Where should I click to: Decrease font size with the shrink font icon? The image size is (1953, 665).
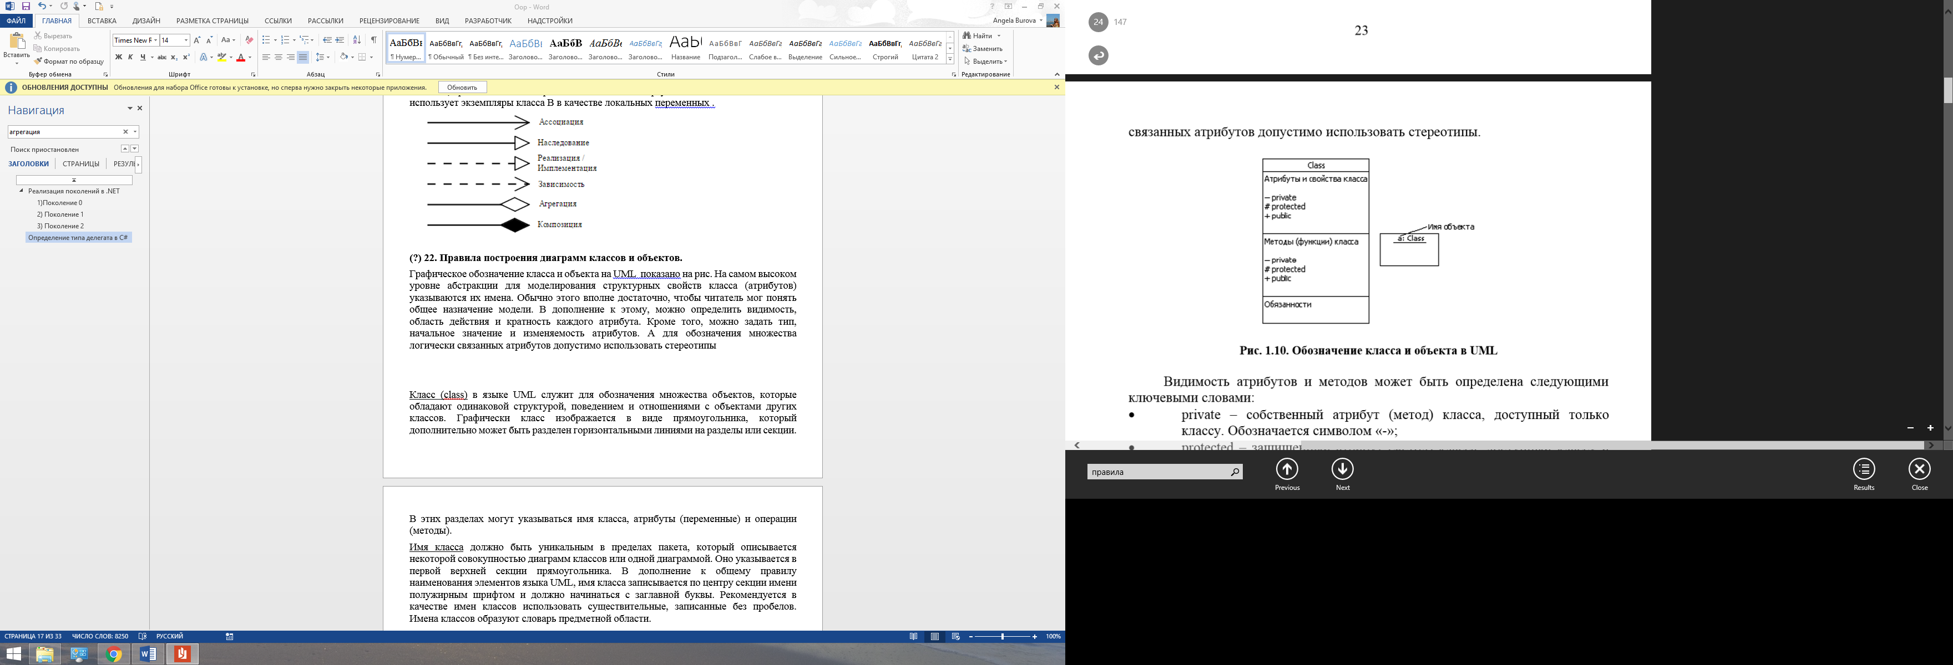coord(209,40)
